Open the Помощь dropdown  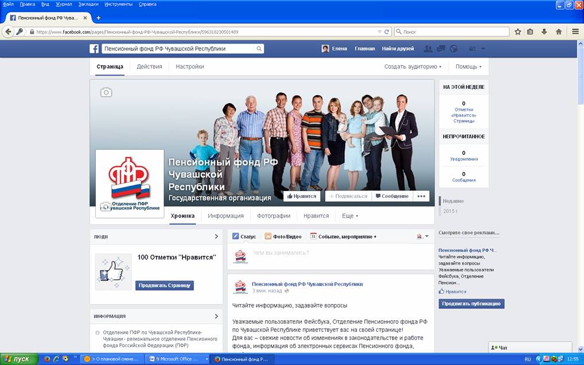(x=468, y=67)
